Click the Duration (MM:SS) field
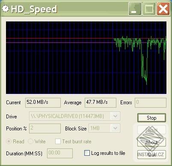 [x=60, y=153]
